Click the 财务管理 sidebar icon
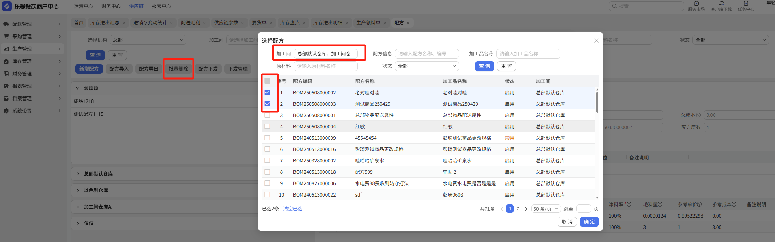 (6, 74)
